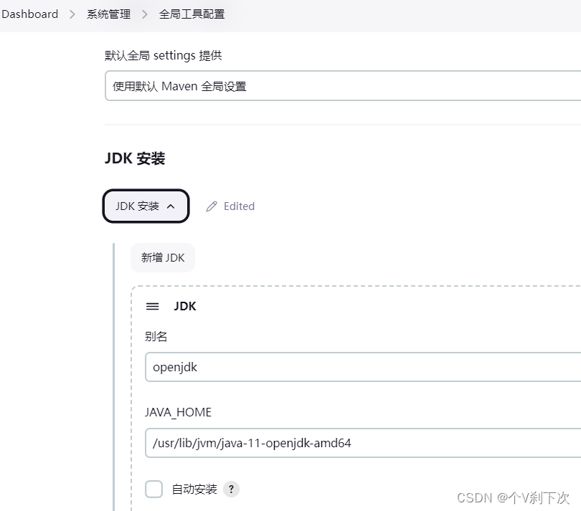The height and width of the screenshot is (511, 581).
Task: Open the 全局工具配置 breadcrumb link
Action: (192, 14)
